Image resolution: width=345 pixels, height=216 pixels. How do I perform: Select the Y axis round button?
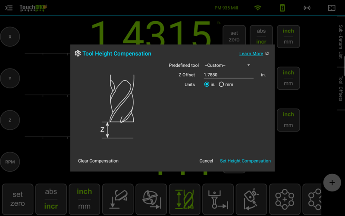[x=10, y=78]
